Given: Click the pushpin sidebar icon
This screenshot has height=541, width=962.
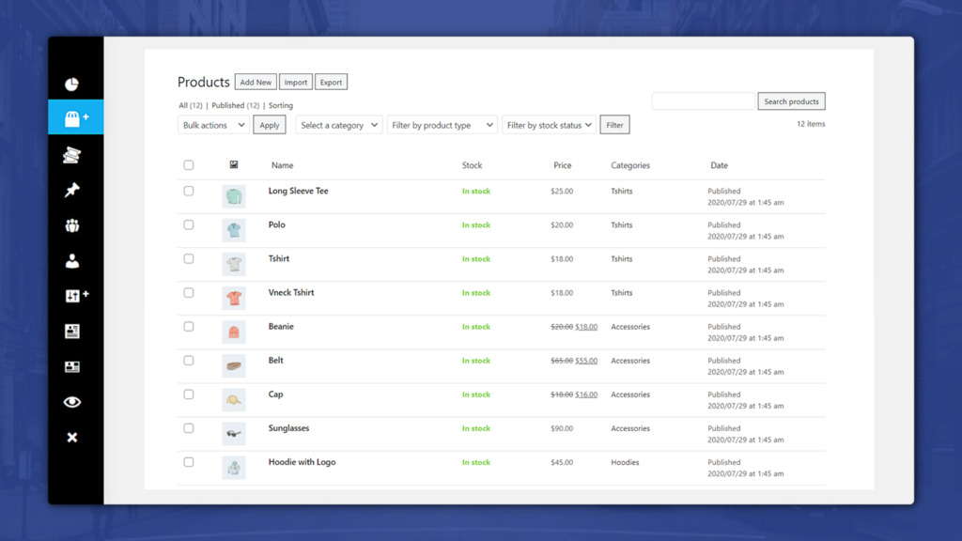Looking at the screenshot, I should [71, 190].
